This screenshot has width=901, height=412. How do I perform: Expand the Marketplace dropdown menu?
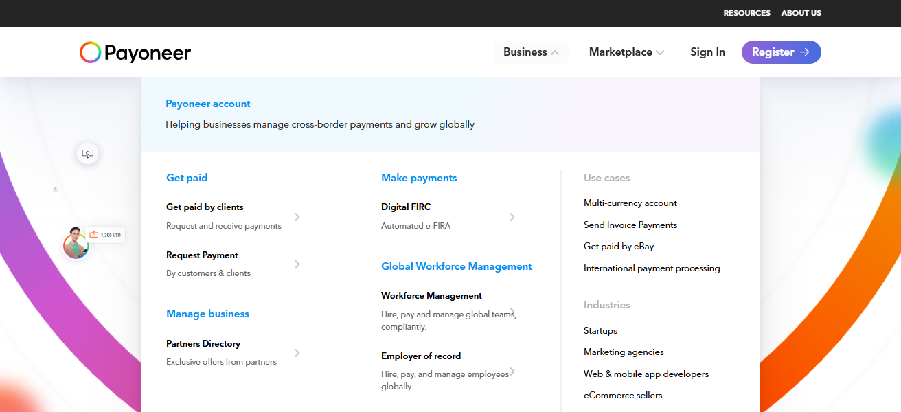pos(626,52)
